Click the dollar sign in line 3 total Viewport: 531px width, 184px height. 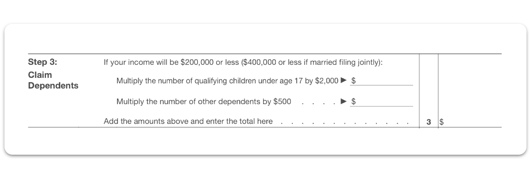(441, 122)
